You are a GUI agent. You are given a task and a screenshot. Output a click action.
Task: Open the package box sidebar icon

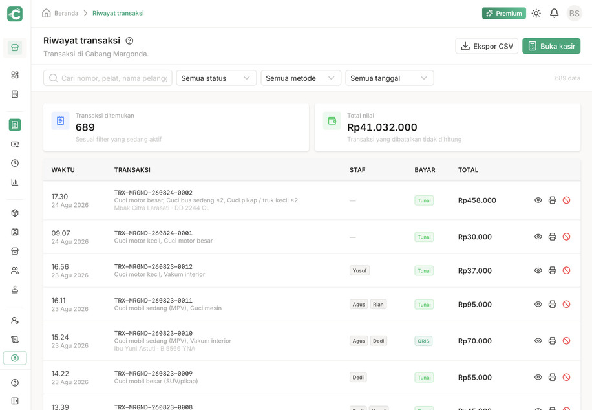click(x=15, y=213)
